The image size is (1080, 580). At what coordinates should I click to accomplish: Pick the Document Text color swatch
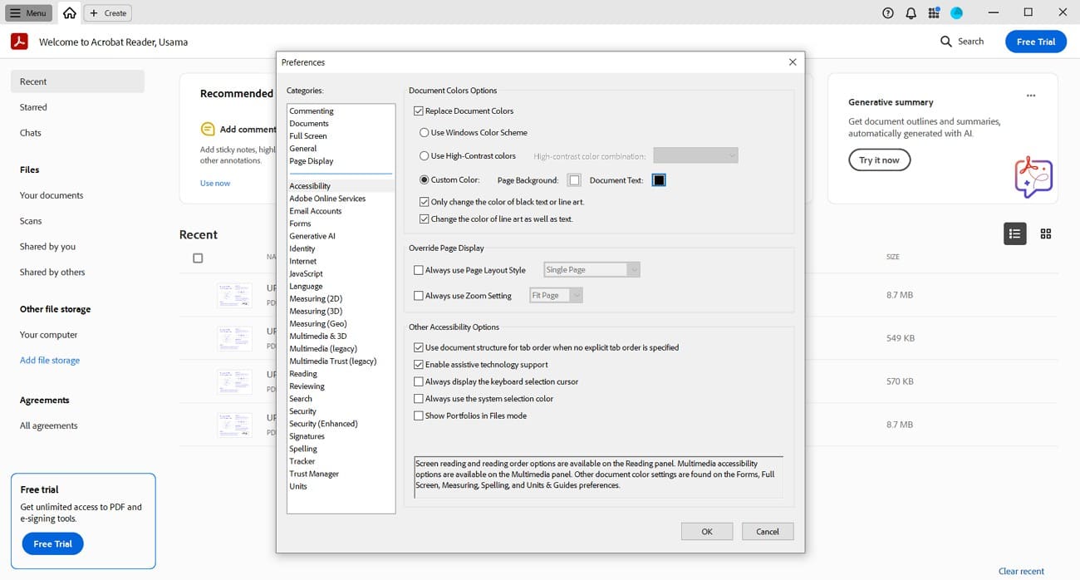(x=659, y=180)
